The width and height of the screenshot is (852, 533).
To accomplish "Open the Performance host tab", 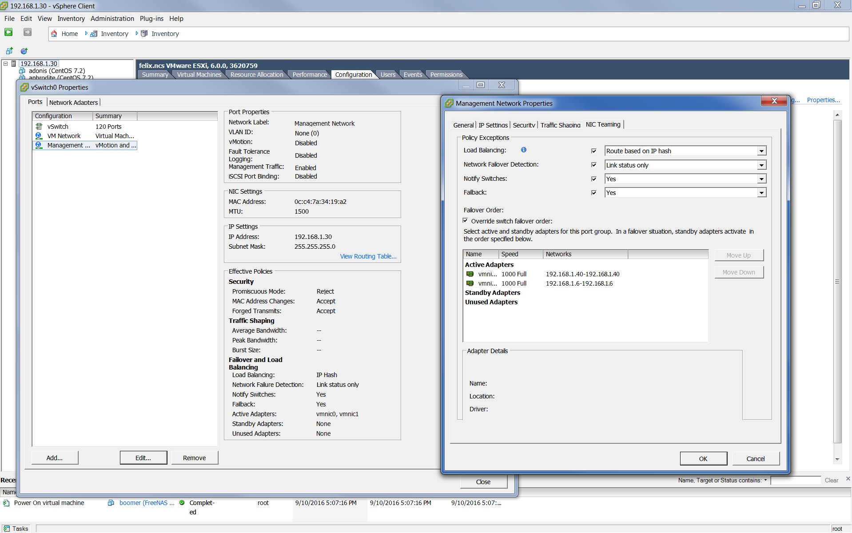I will coord(310,75).
